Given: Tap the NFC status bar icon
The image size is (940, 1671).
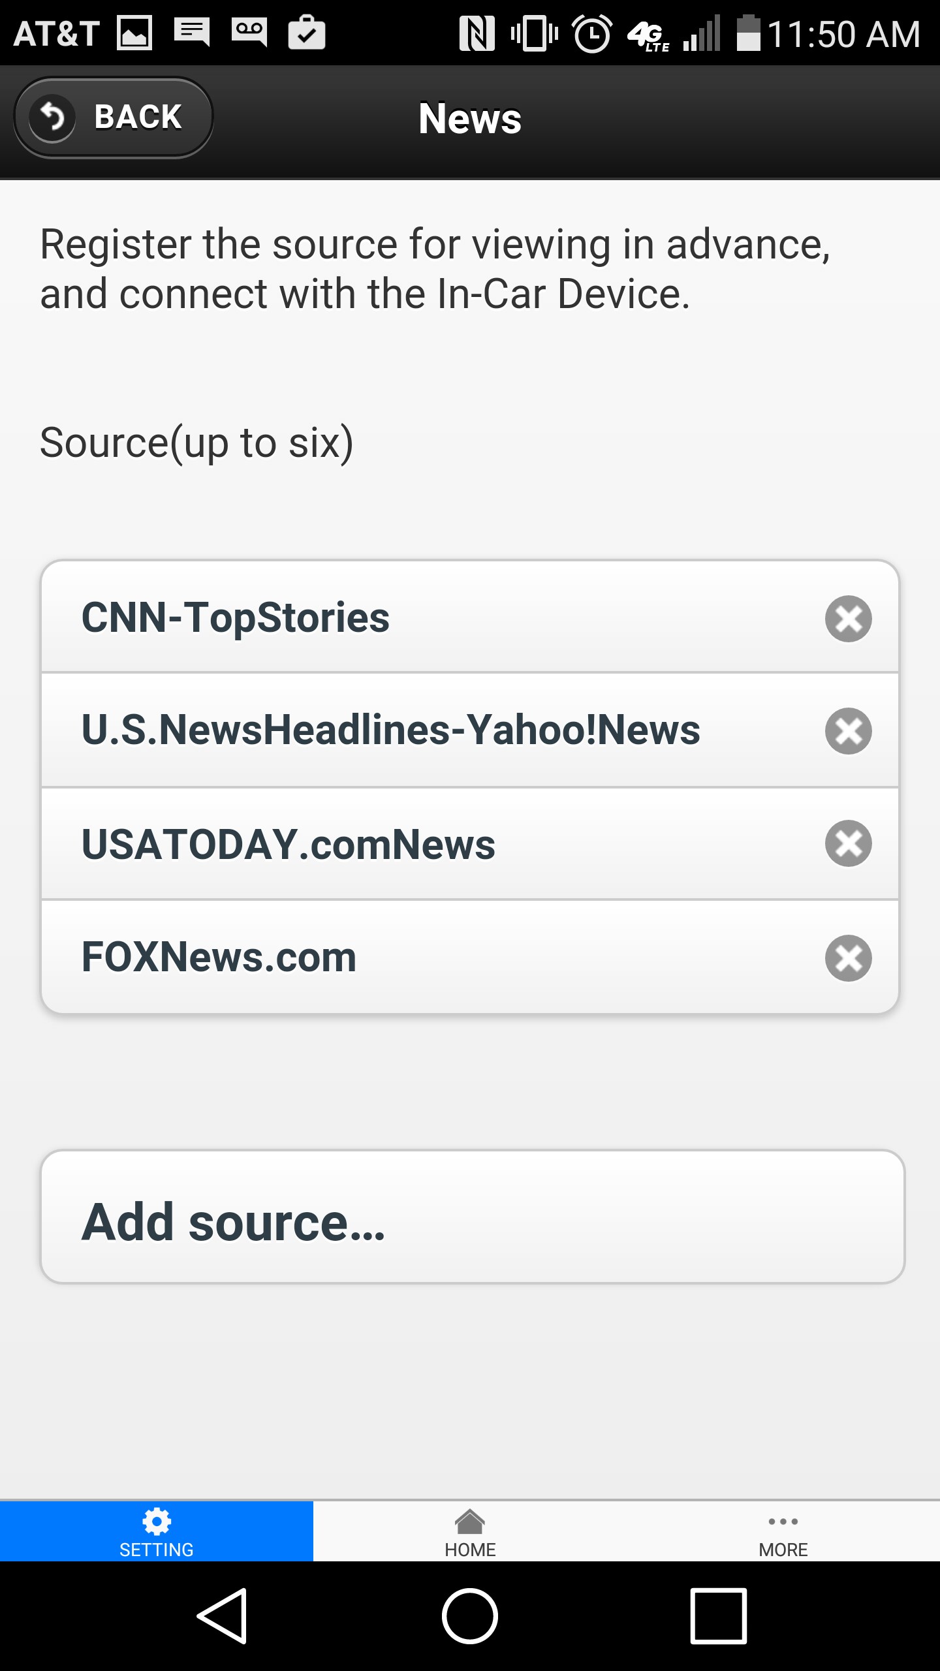Looking at the screenshot, I should point(477,34).
